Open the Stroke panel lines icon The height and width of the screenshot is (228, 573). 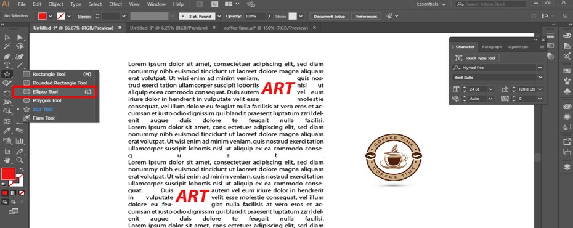pyautogui.click(x=550, y=35)
